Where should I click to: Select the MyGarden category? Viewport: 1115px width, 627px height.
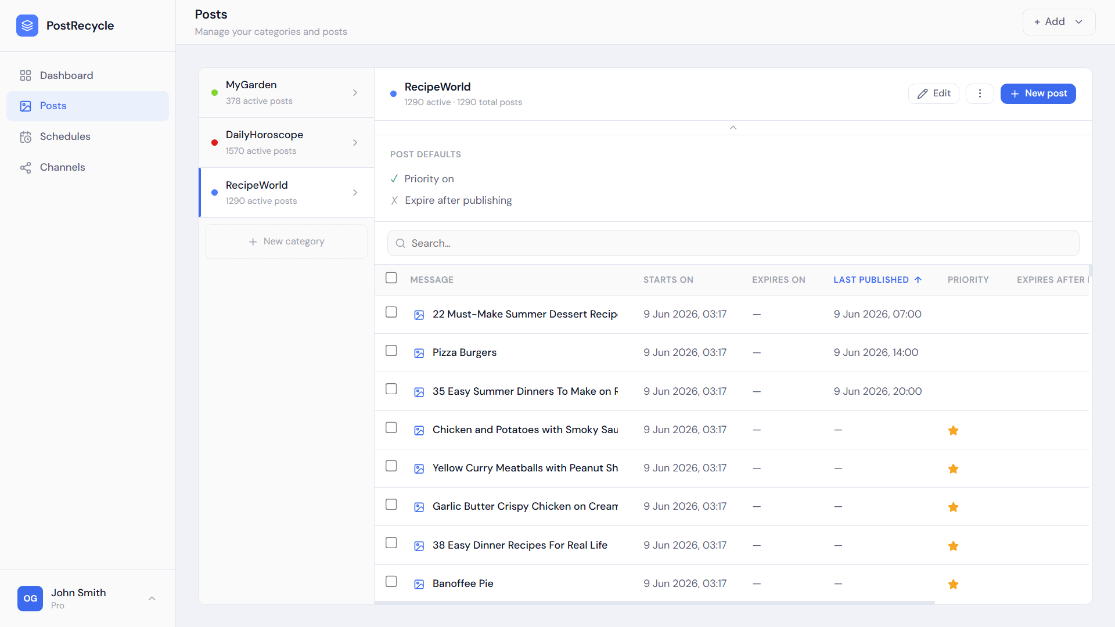coord(286,93)
